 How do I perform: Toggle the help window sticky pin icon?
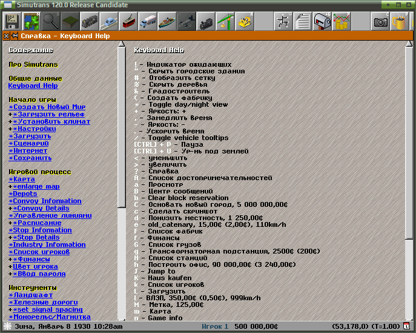(x=15, y=36)
